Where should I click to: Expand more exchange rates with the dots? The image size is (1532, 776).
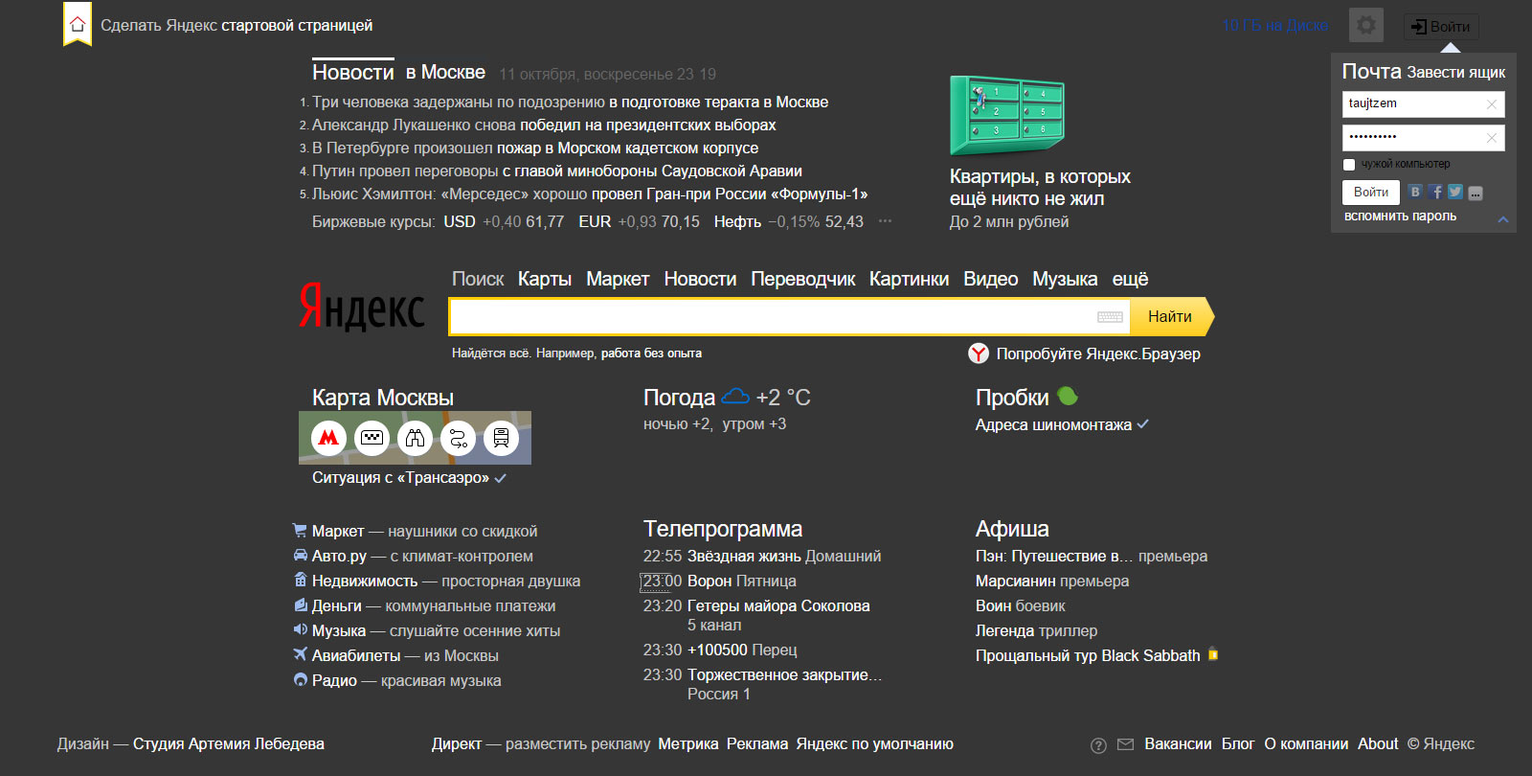[x=885, y=221]
